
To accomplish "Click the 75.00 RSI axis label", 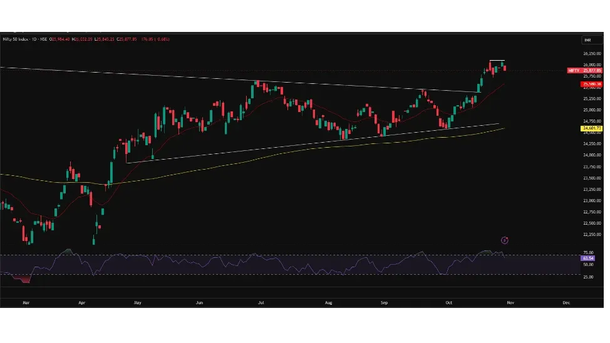I will [x=588, y=253].
